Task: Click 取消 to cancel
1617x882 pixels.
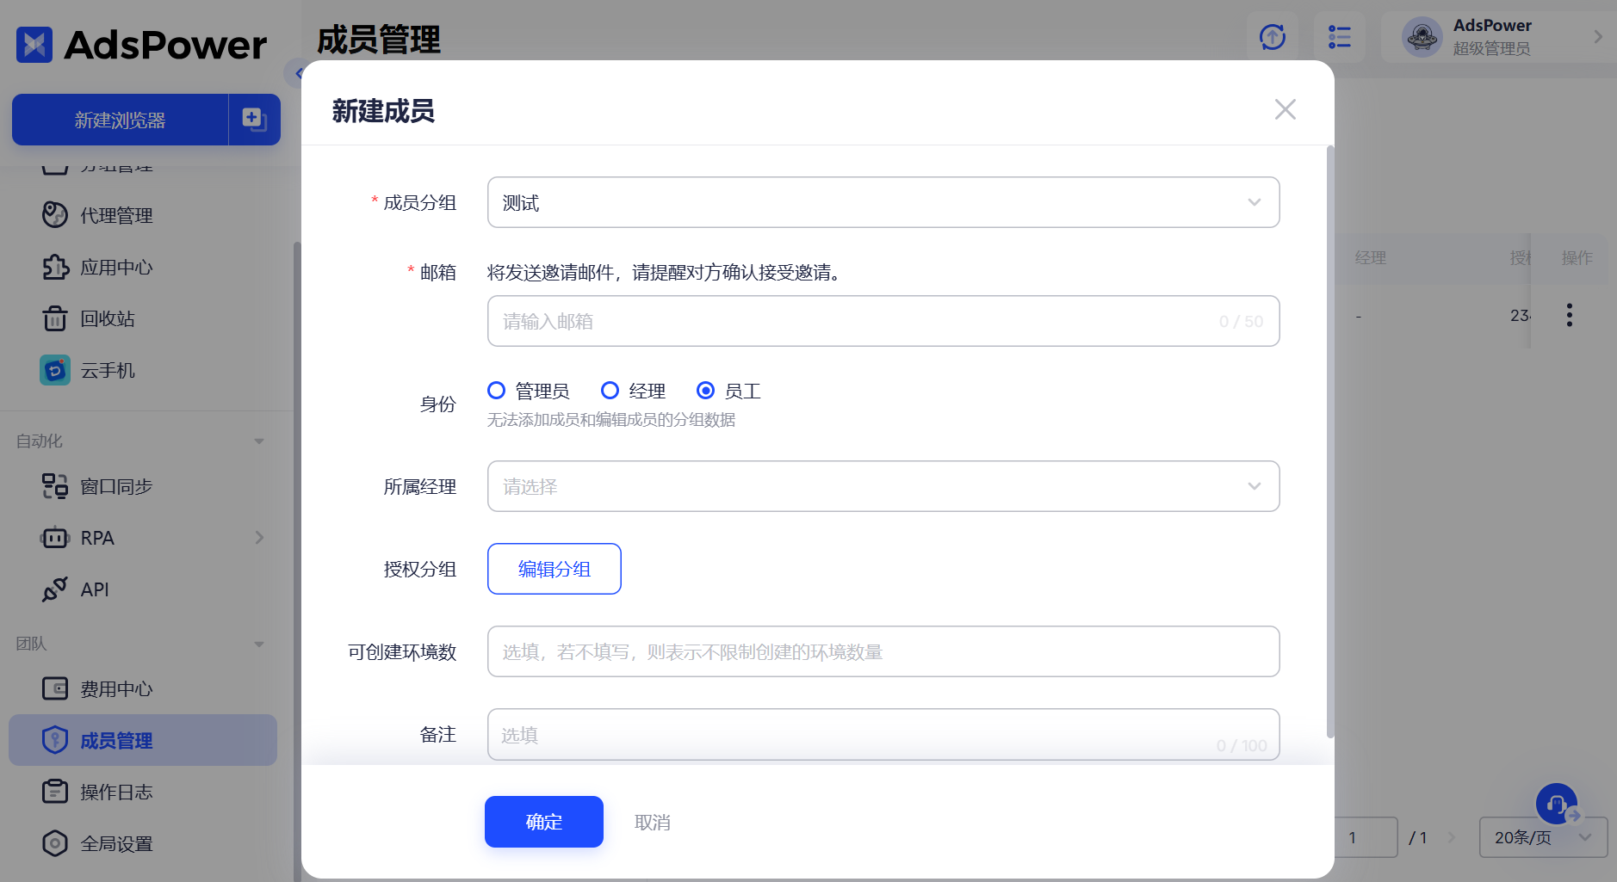Action: point(653,823)
